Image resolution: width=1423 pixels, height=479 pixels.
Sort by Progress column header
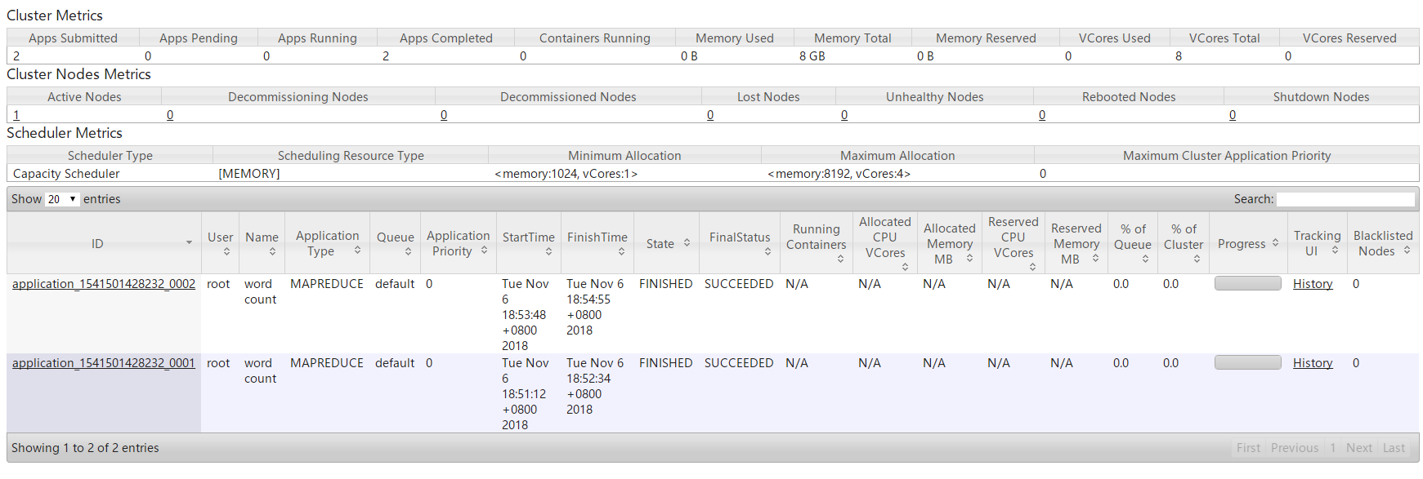point(1275,243)
